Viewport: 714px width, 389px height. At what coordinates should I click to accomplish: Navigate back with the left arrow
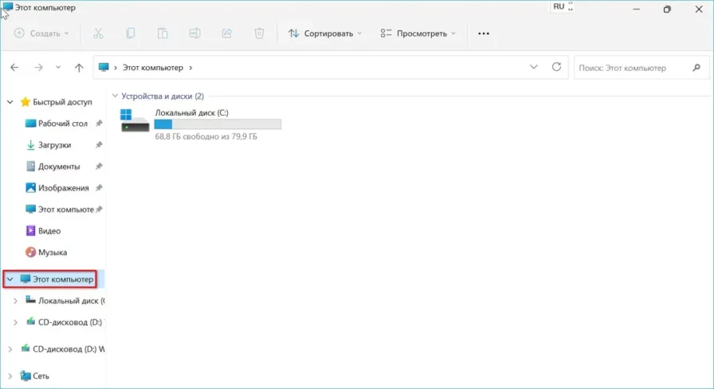14,68
